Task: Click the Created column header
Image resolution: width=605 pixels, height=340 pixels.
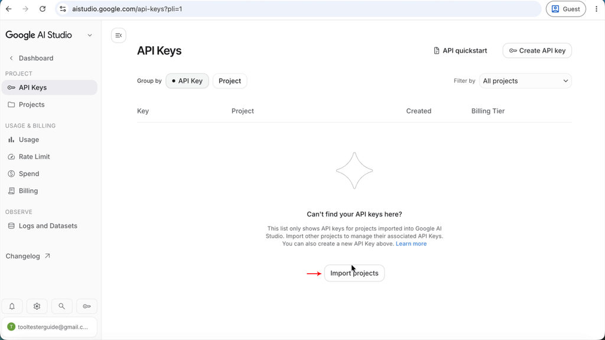Action: coord(419,111)
